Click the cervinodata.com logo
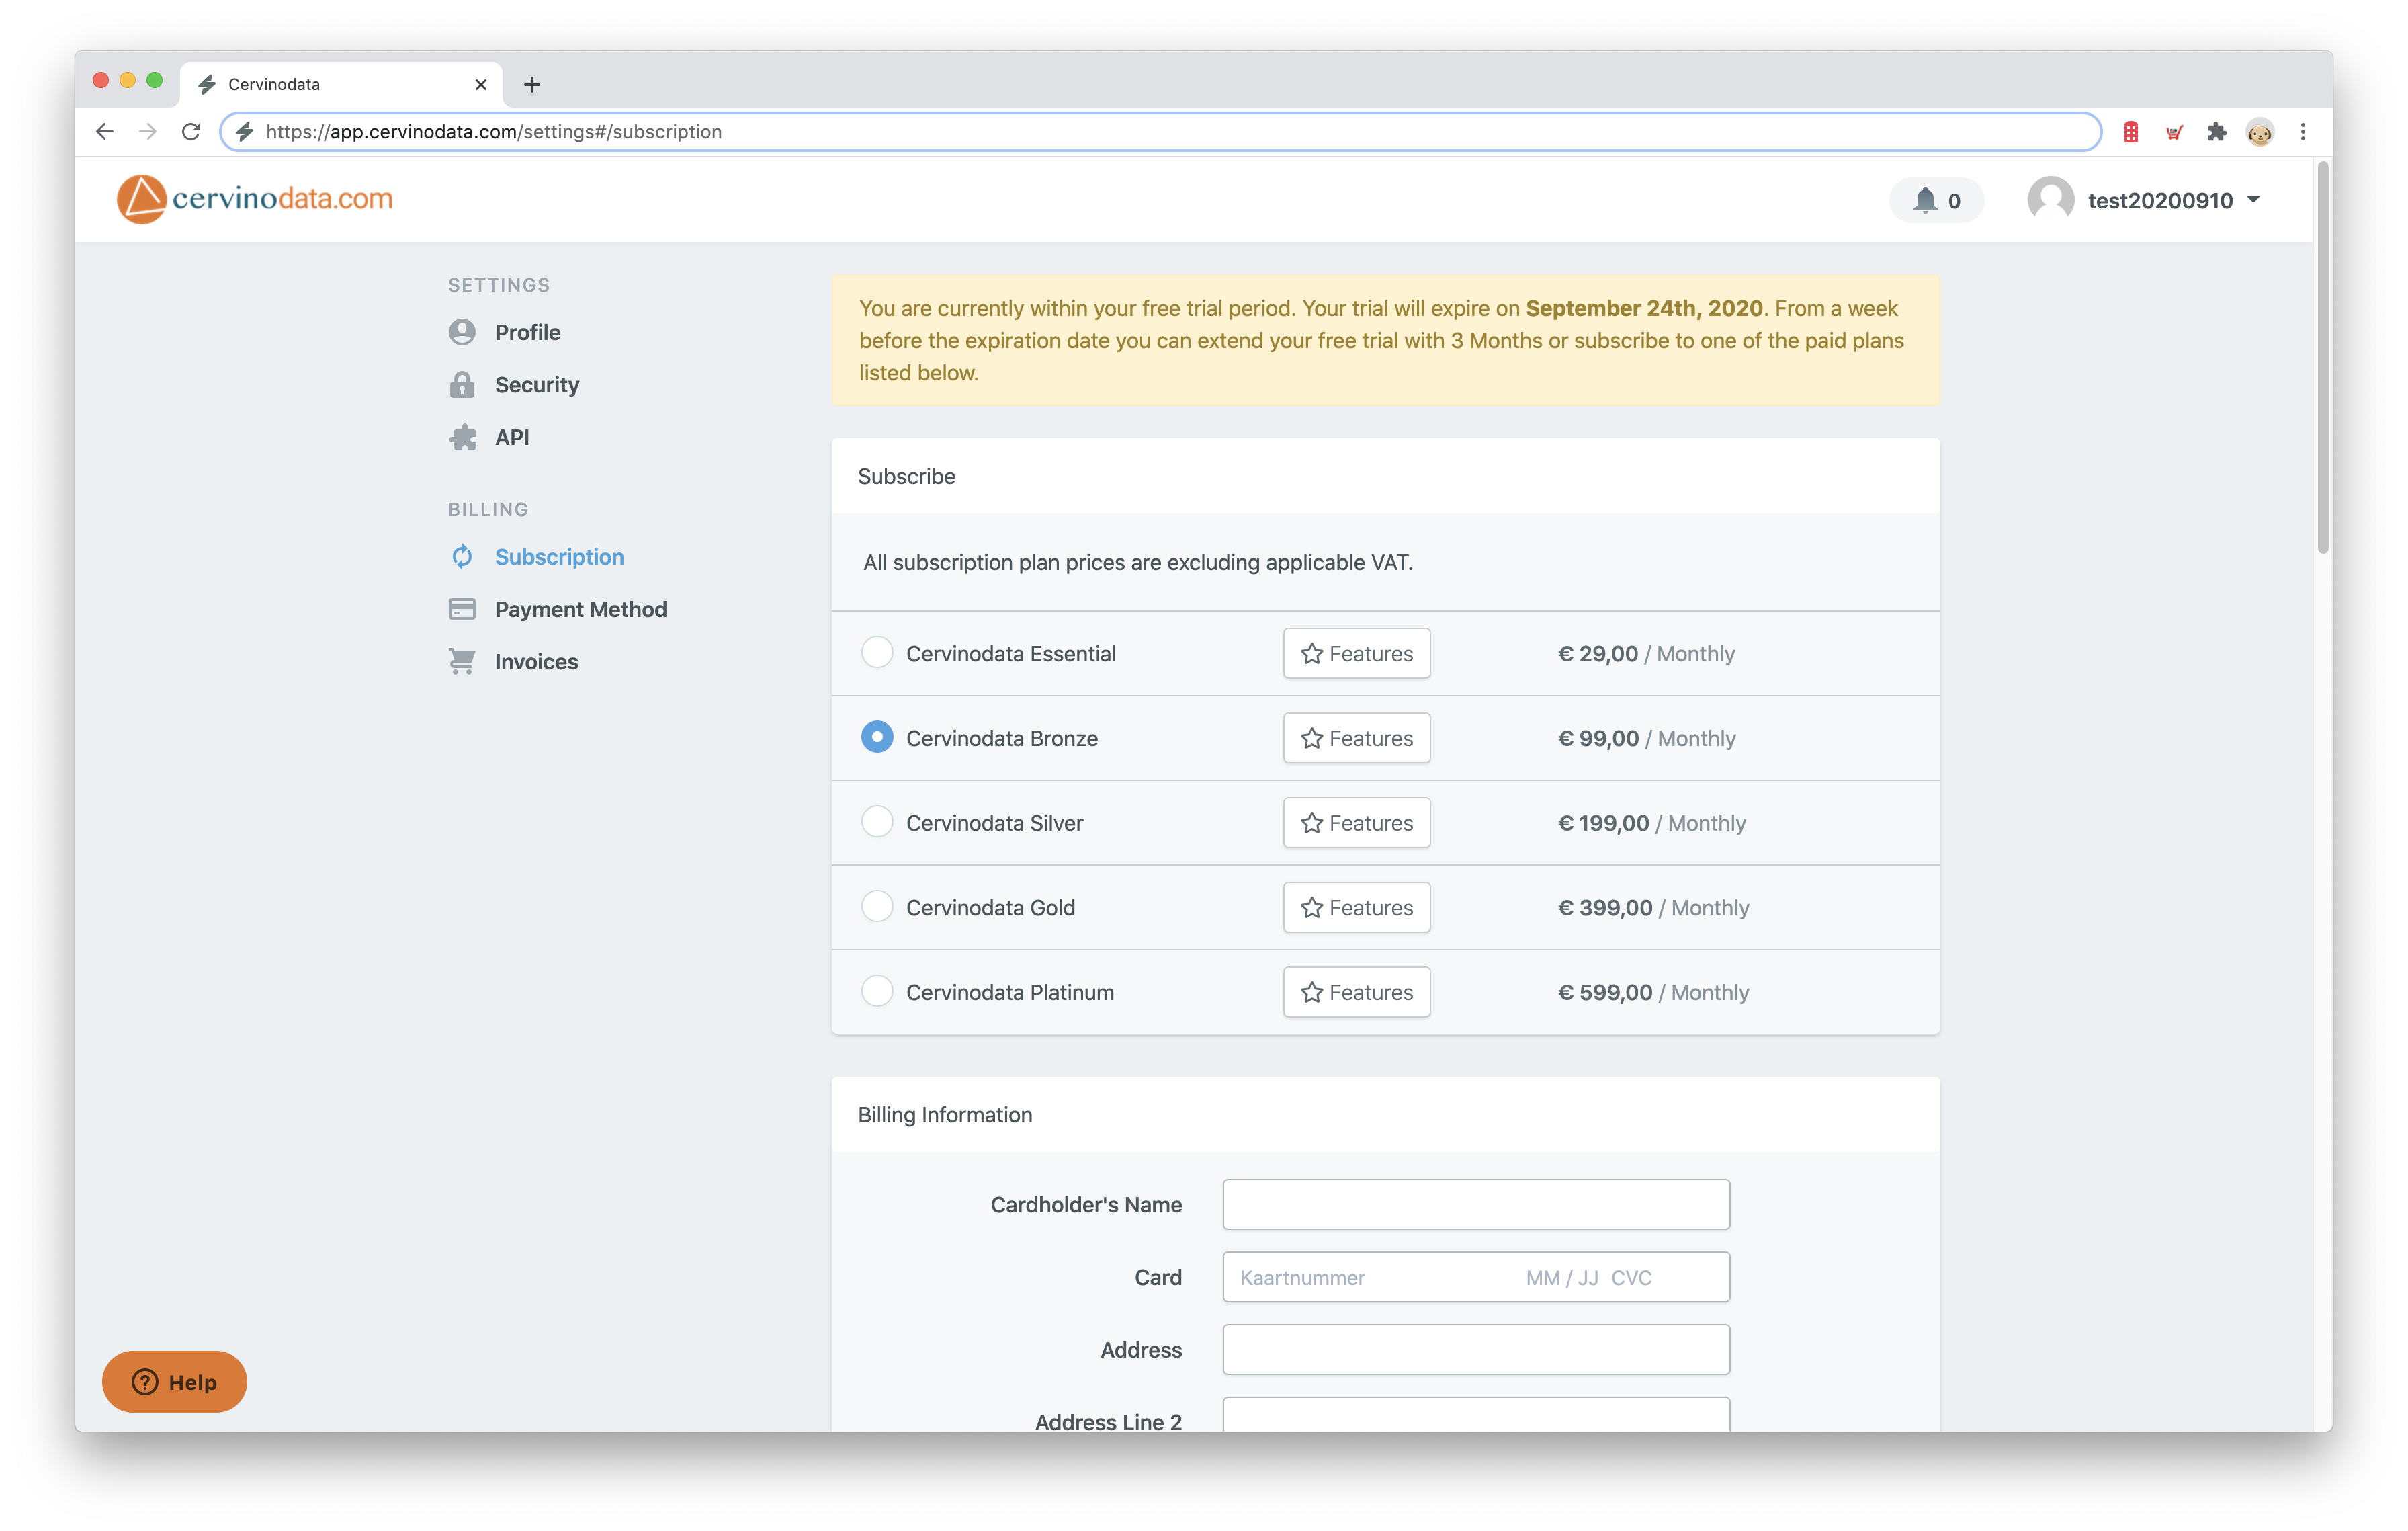The width and height of the screenshot is (2408, 1531). pyautogui.click(x=255, y=199)
